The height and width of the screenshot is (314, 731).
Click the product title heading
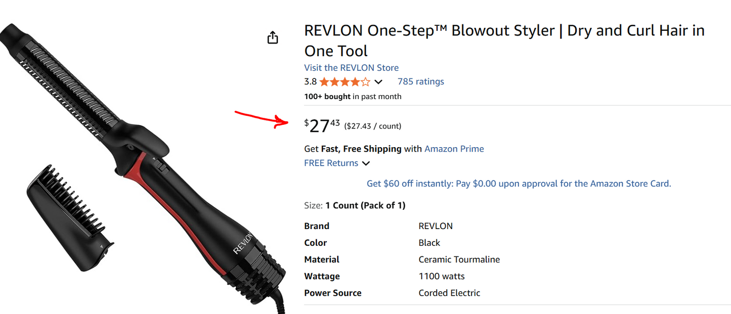click(504, 40)
